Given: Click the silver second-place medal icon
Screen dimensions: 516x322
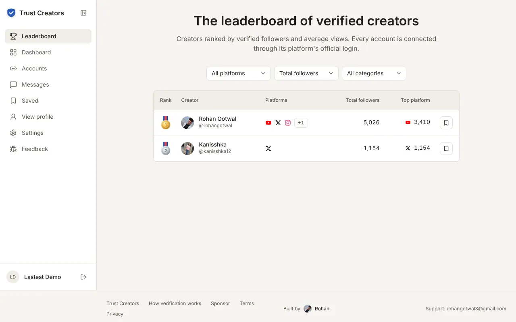Looking at the screenshot, I should (x=166, y=149).
